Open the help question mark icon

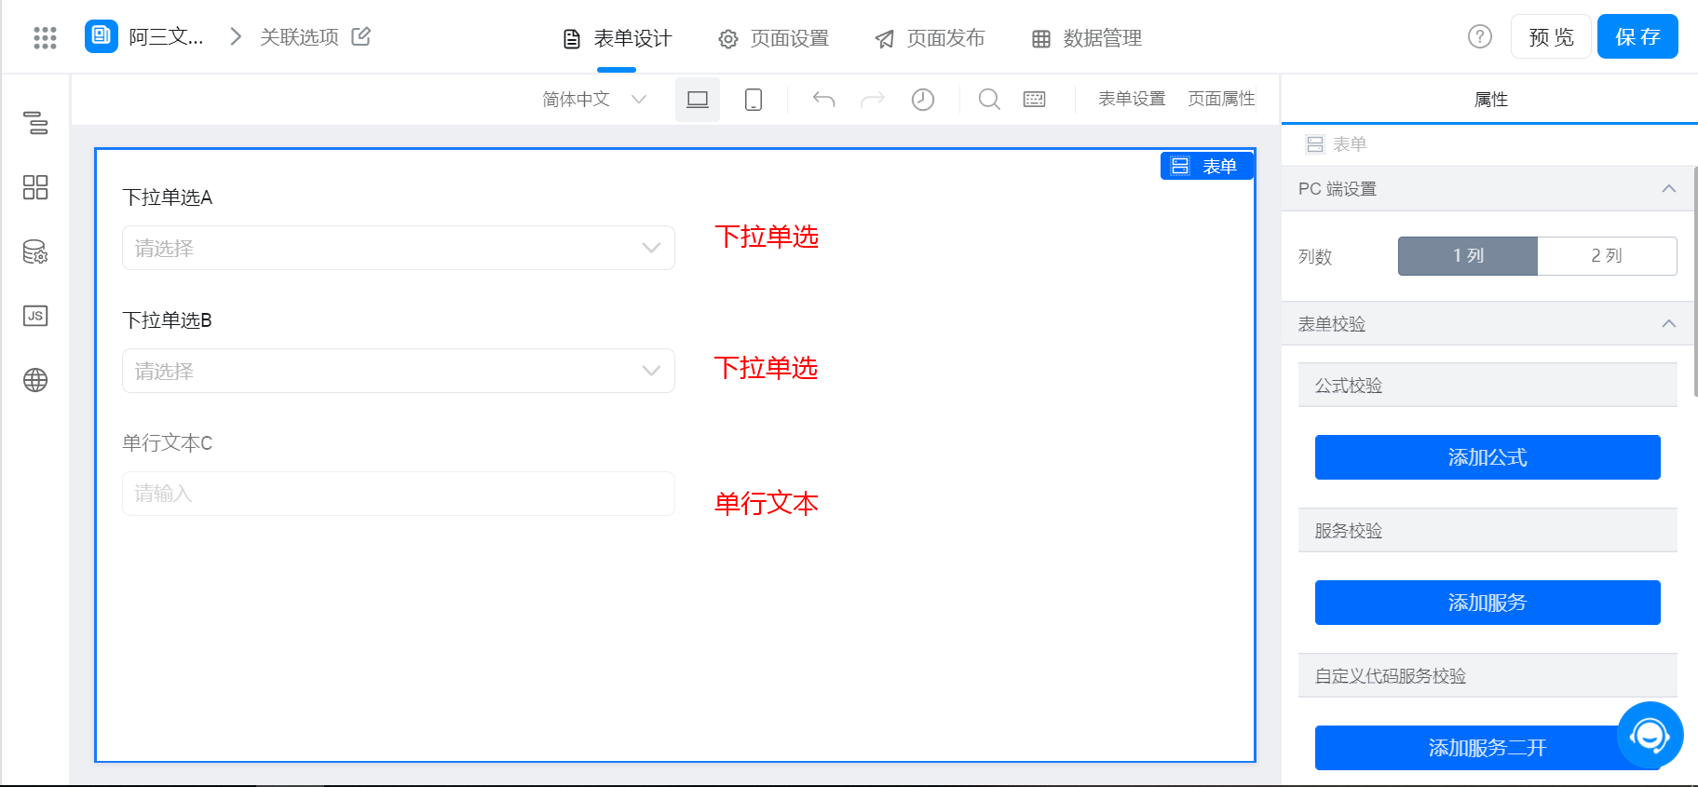(1480, 36)
